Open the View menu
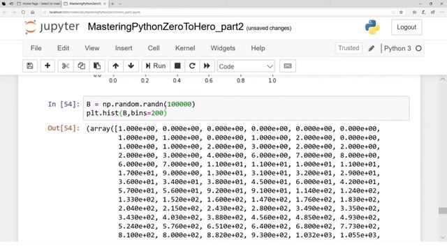447x251 pixels. 91,48
